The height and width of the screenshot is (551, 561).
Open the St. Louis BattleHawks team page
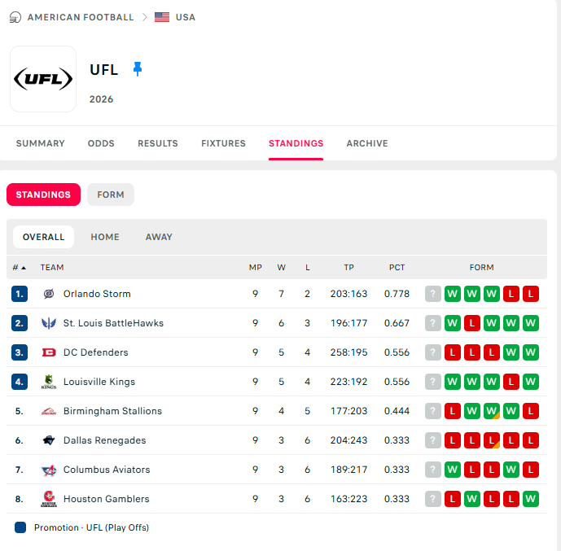pos(113,323)
